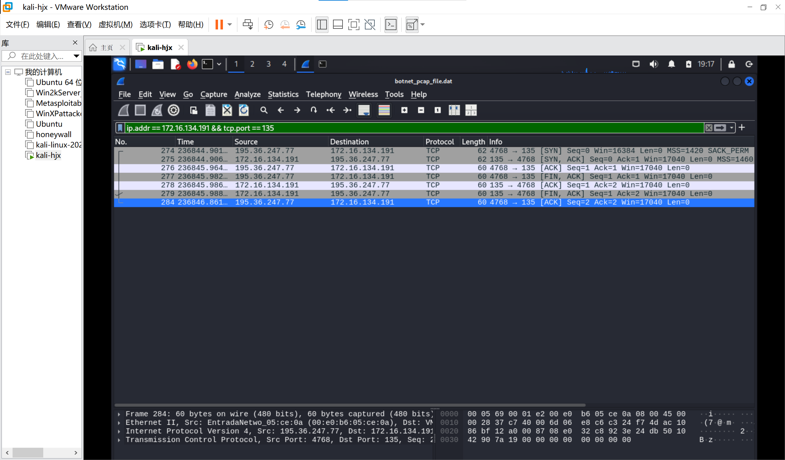The width and height of the screenshot is (785, 460).
Task: Open the capture options gear icon
Action: (174, 110)
